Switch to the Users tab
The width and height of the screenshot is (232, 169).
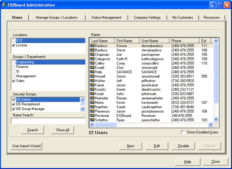point(17,18)
